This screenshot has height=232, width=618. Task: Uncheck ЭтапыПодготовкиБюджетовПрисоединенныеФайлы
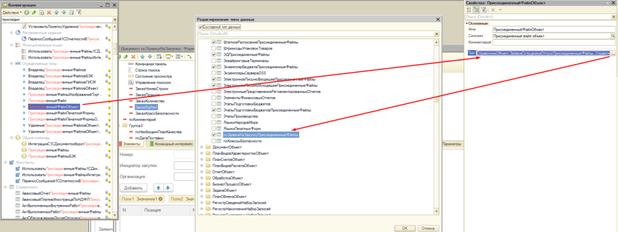(214, 110)
